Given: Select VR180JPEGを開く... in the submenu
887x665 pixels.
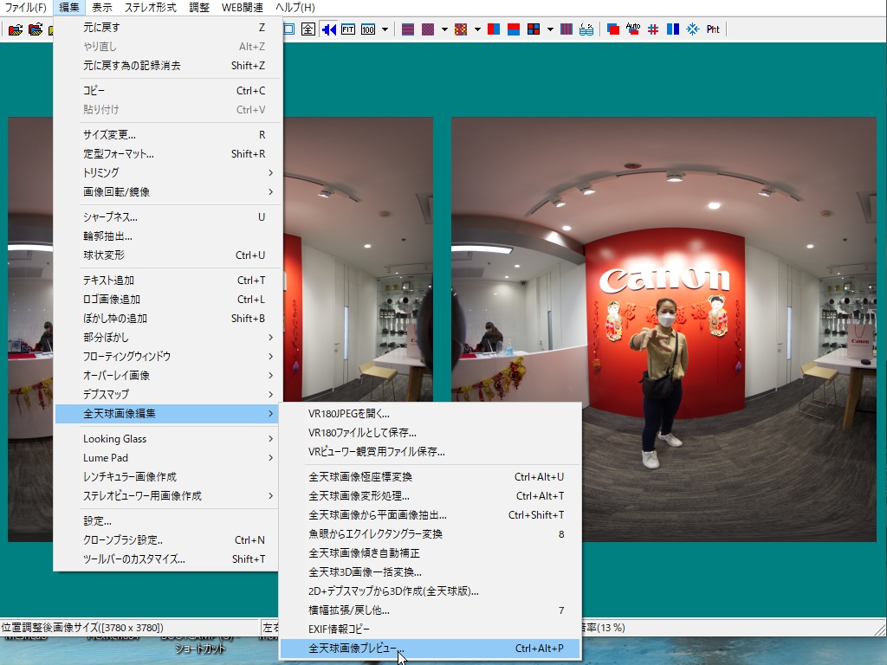Looking at the screenshot, I should pyautogui.click(x=431, y=414).
